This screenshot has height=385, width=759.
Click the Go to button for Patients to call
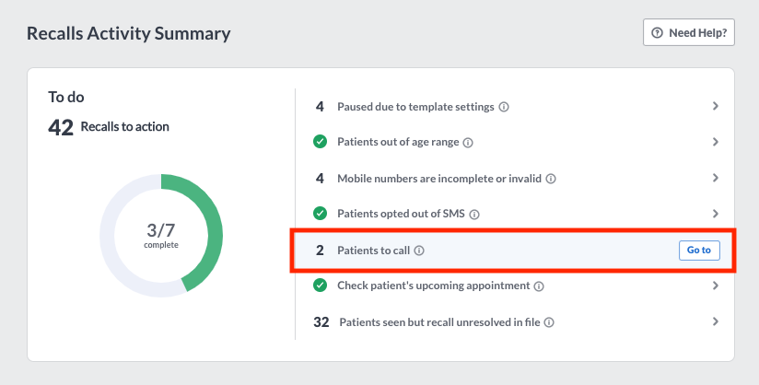point(699,251)
